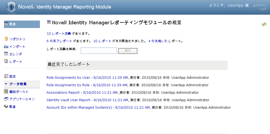Image resolution: width=270 pixels, height=134 pixels.
Task: Click the refresh icon at top right
Action: coord(264,24)
